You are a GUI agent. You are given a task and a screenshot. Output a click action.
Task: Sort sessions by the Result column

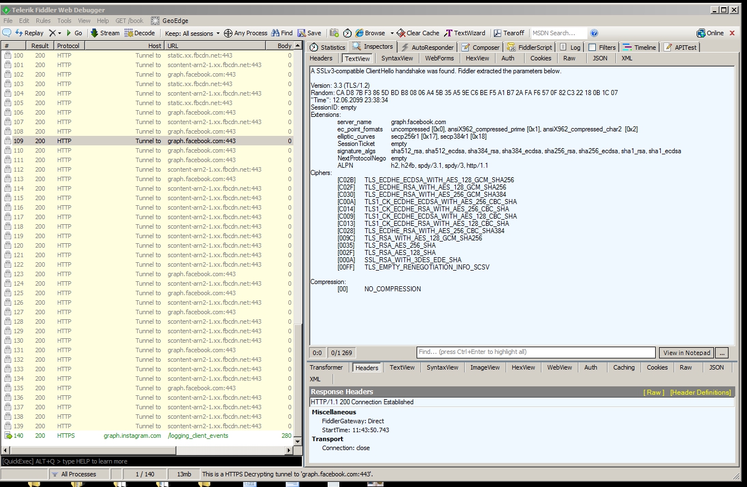point(40,46)
